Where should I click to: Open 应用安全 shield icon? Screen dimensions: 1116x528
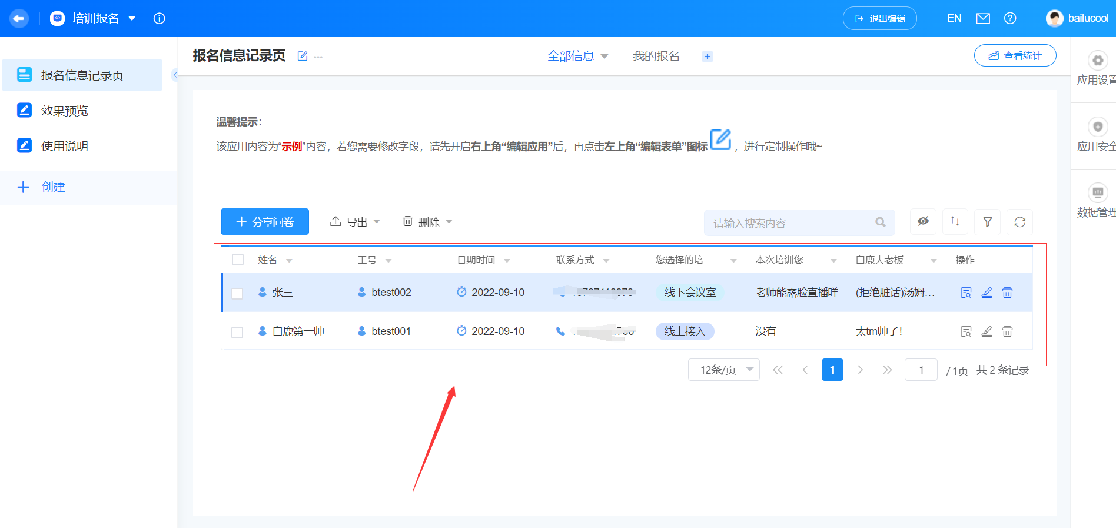pos(1098,127)
